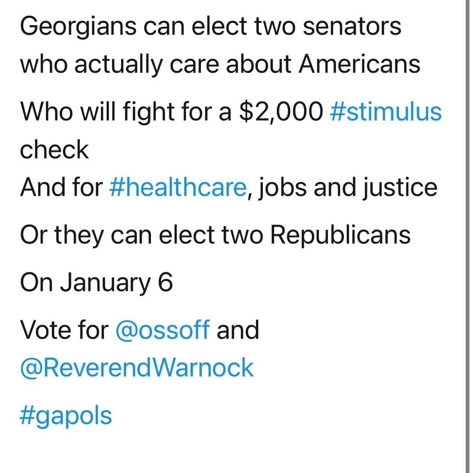Select the "who actually care about" text
Screen dimensions: 473x473
pyautogui.click(x=155, y=65)
